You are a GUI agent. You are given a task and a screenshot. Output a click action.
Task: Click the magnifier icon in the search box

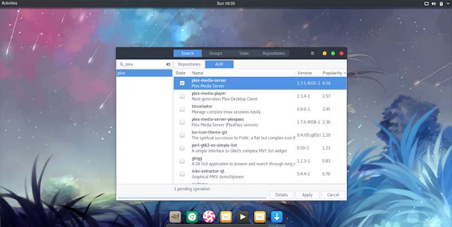point(121,64)
